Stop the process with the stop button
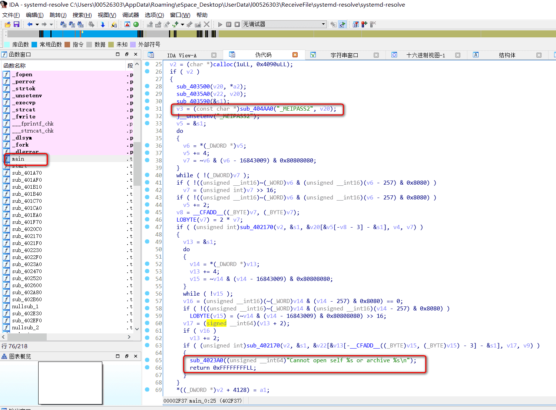Screen dimensions: 556x410 coord(237,24)
